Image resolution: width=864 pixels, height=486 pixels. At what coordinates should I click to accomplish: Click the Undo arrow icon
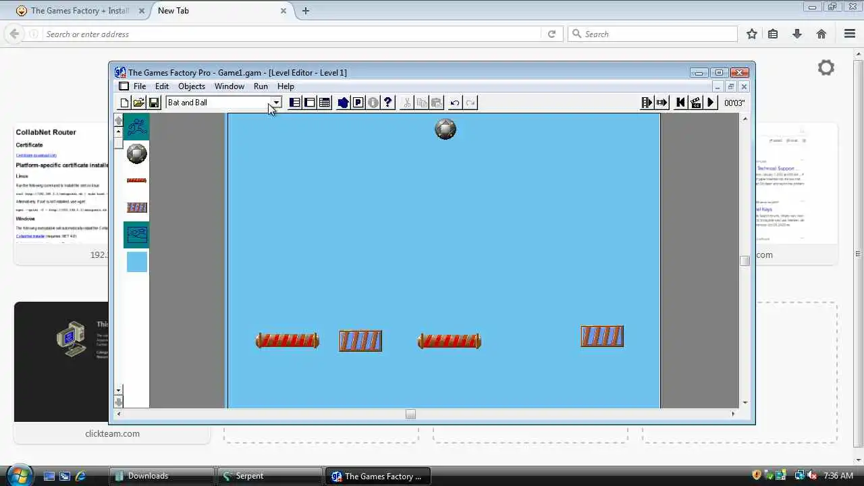[455, 103]
